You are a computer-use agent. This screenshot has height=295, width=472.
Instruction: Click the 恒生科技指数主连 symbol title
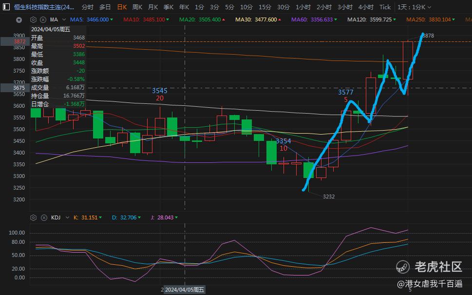point(44,7)
